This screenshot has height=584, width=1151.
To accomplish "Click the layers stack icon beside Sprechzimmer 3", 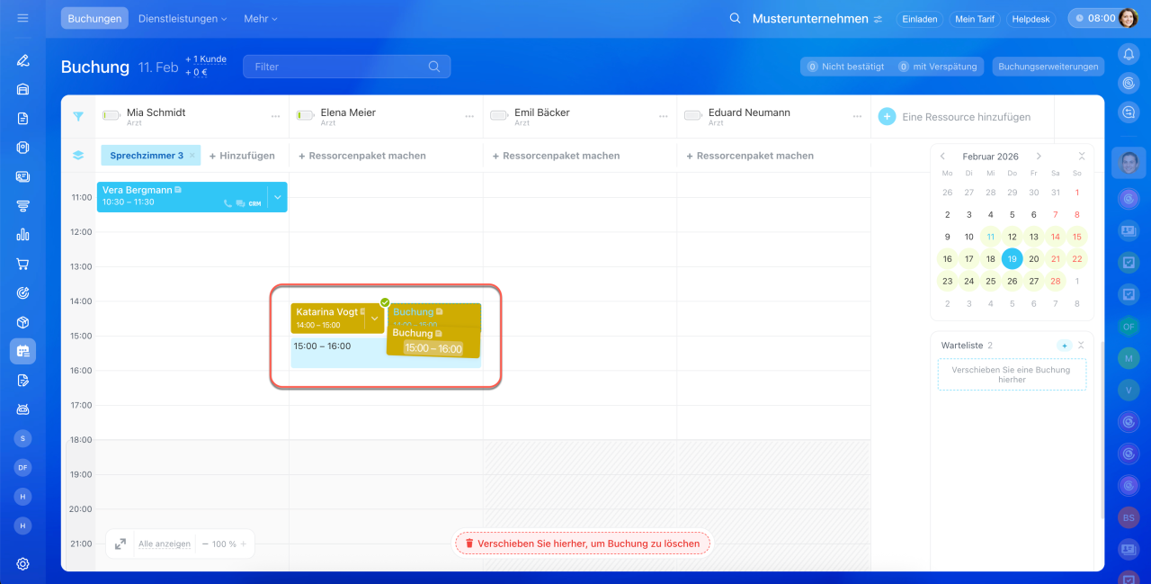I will (78, 156).
